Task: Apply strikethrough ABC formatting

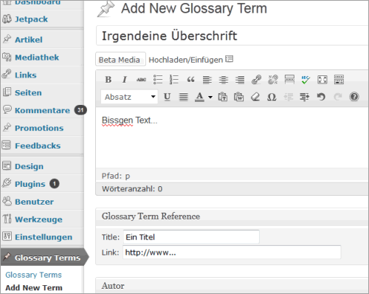Action: (141, 80)
